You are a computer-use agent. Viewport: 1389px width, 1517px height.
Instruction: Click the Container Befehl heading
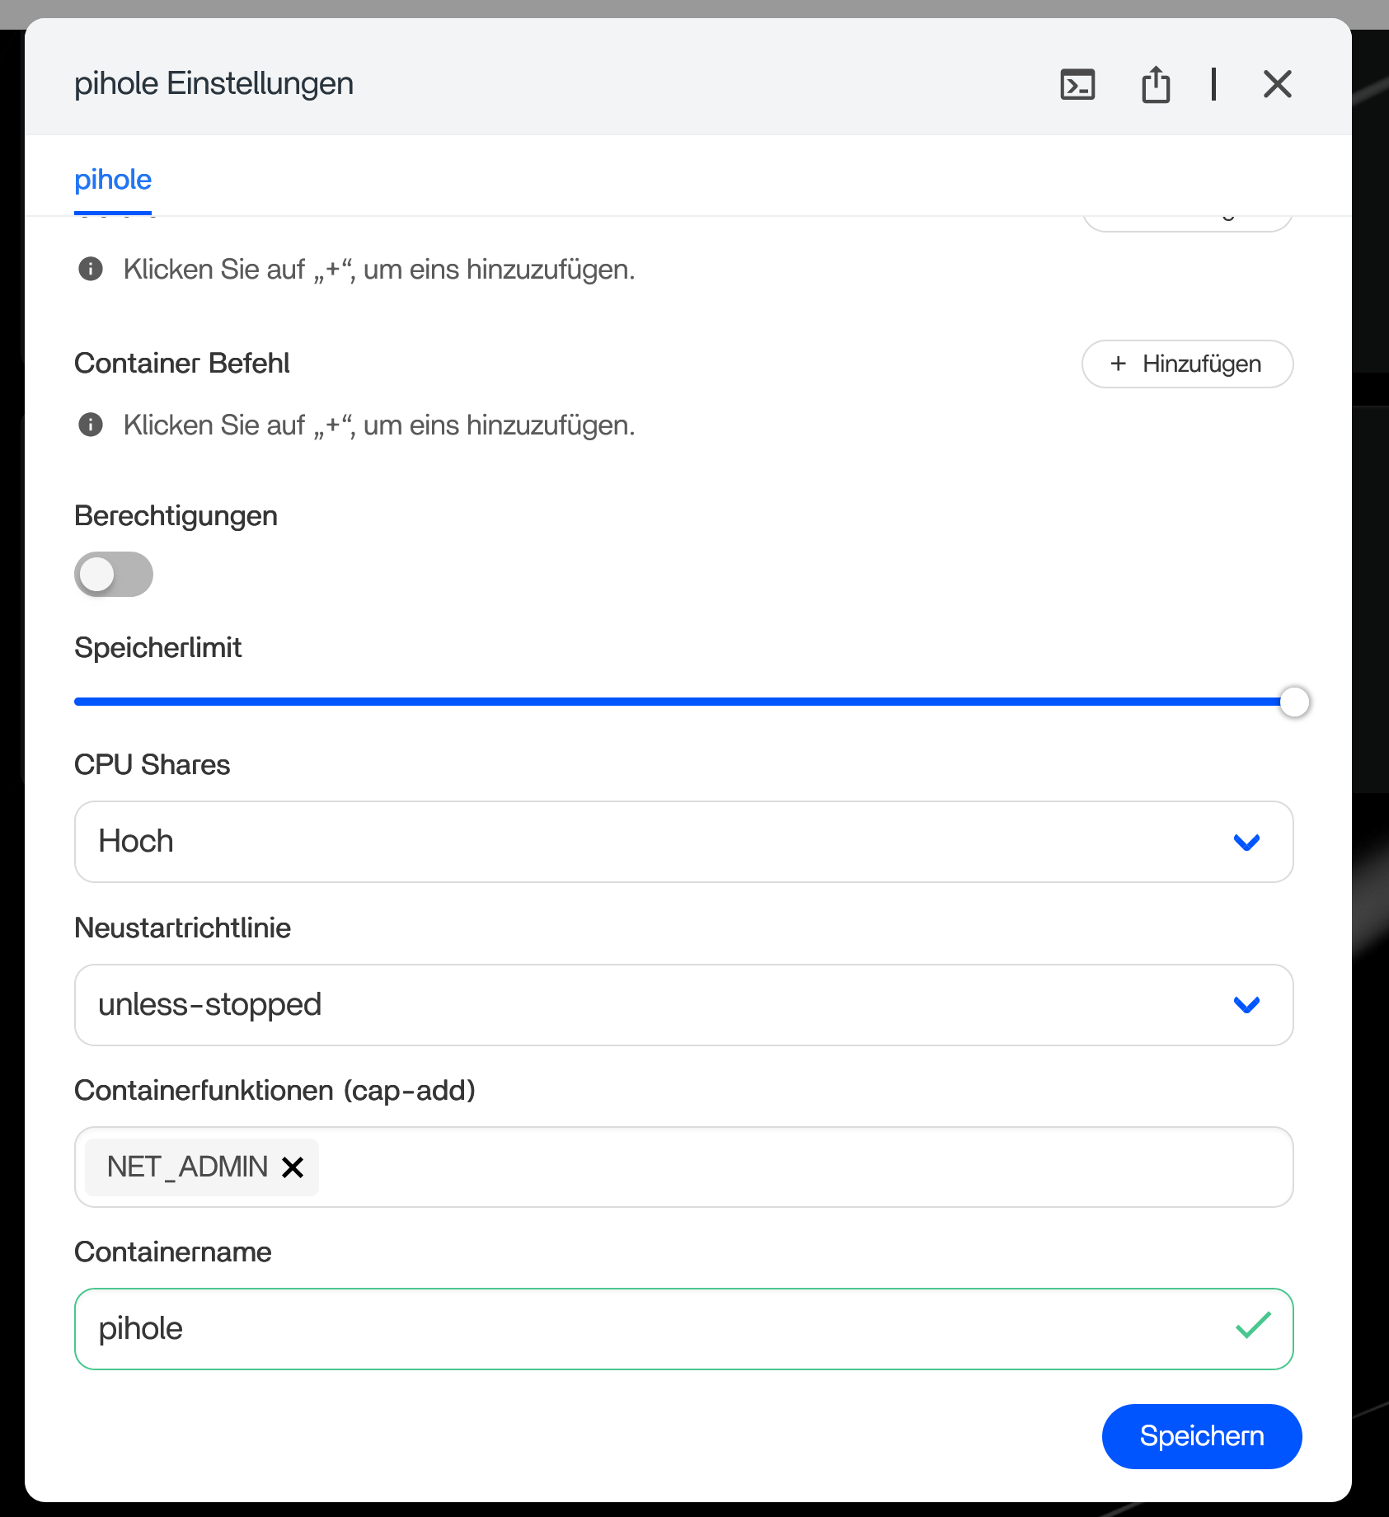coord(182,364)
